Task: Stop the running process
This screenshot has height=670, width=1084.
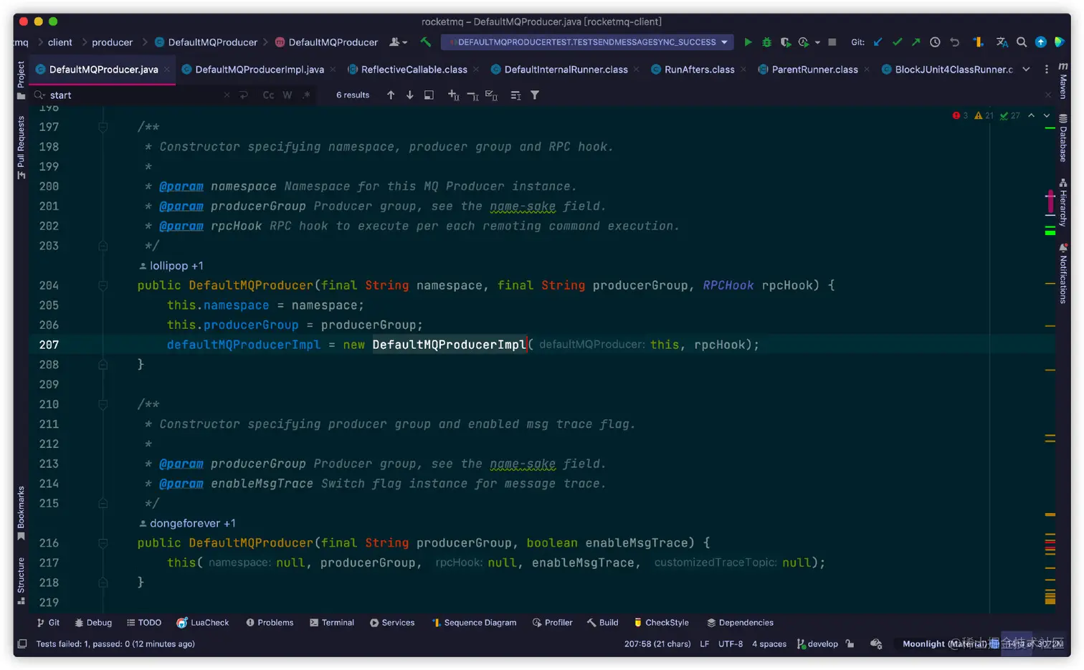Action: (x=832, y=42)
